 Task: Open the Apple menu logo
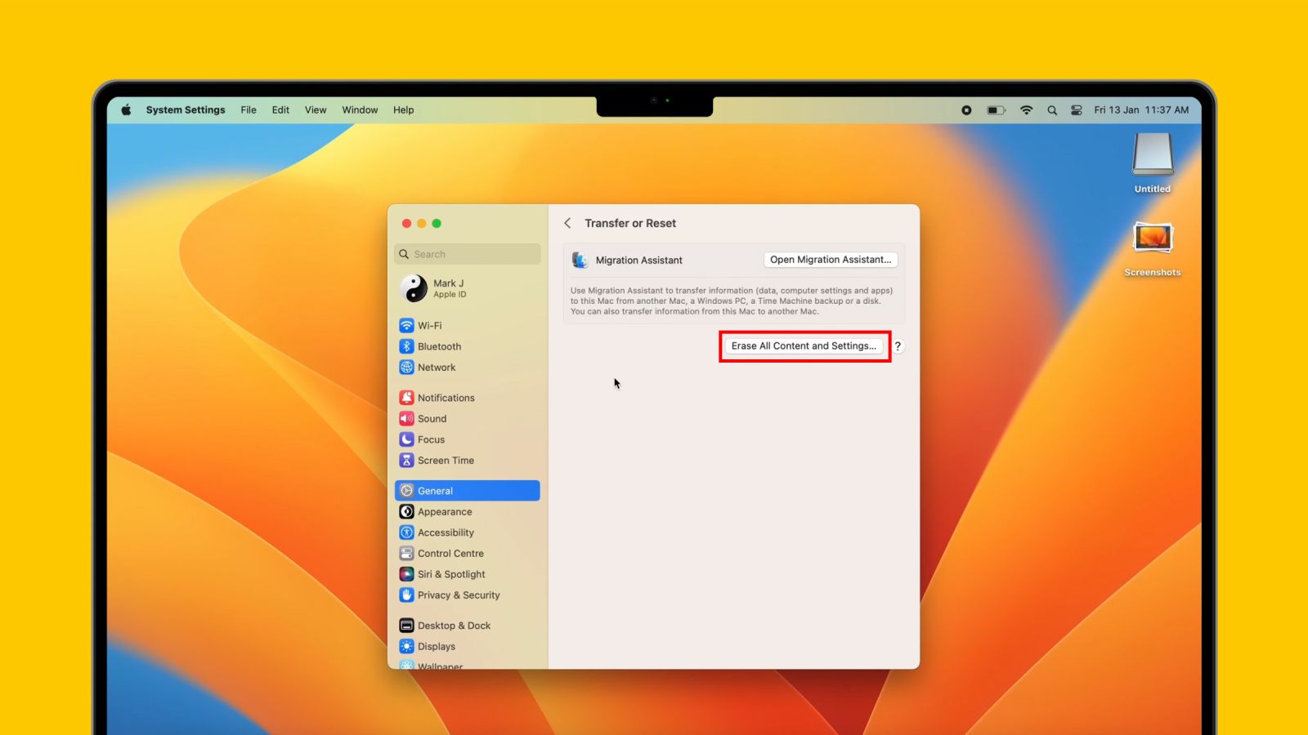pyautogui.click(x=126, y=110)
